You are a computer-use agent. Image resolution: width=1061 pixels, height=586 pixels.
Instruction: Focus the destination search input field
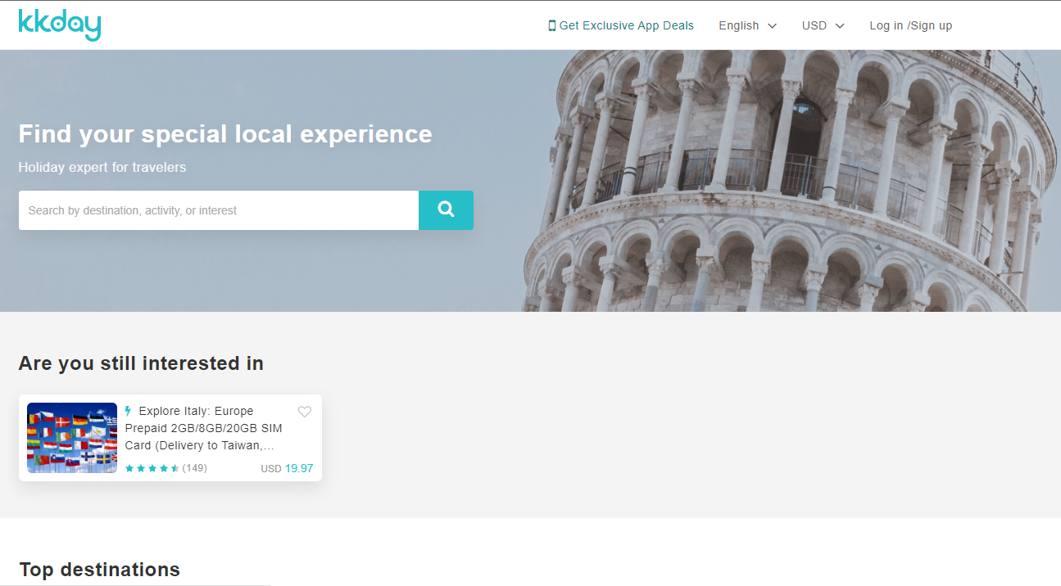(219, 210)
